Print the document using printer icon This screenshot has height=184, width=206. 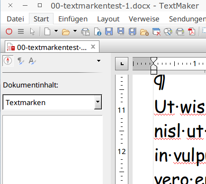click(180, 31)
